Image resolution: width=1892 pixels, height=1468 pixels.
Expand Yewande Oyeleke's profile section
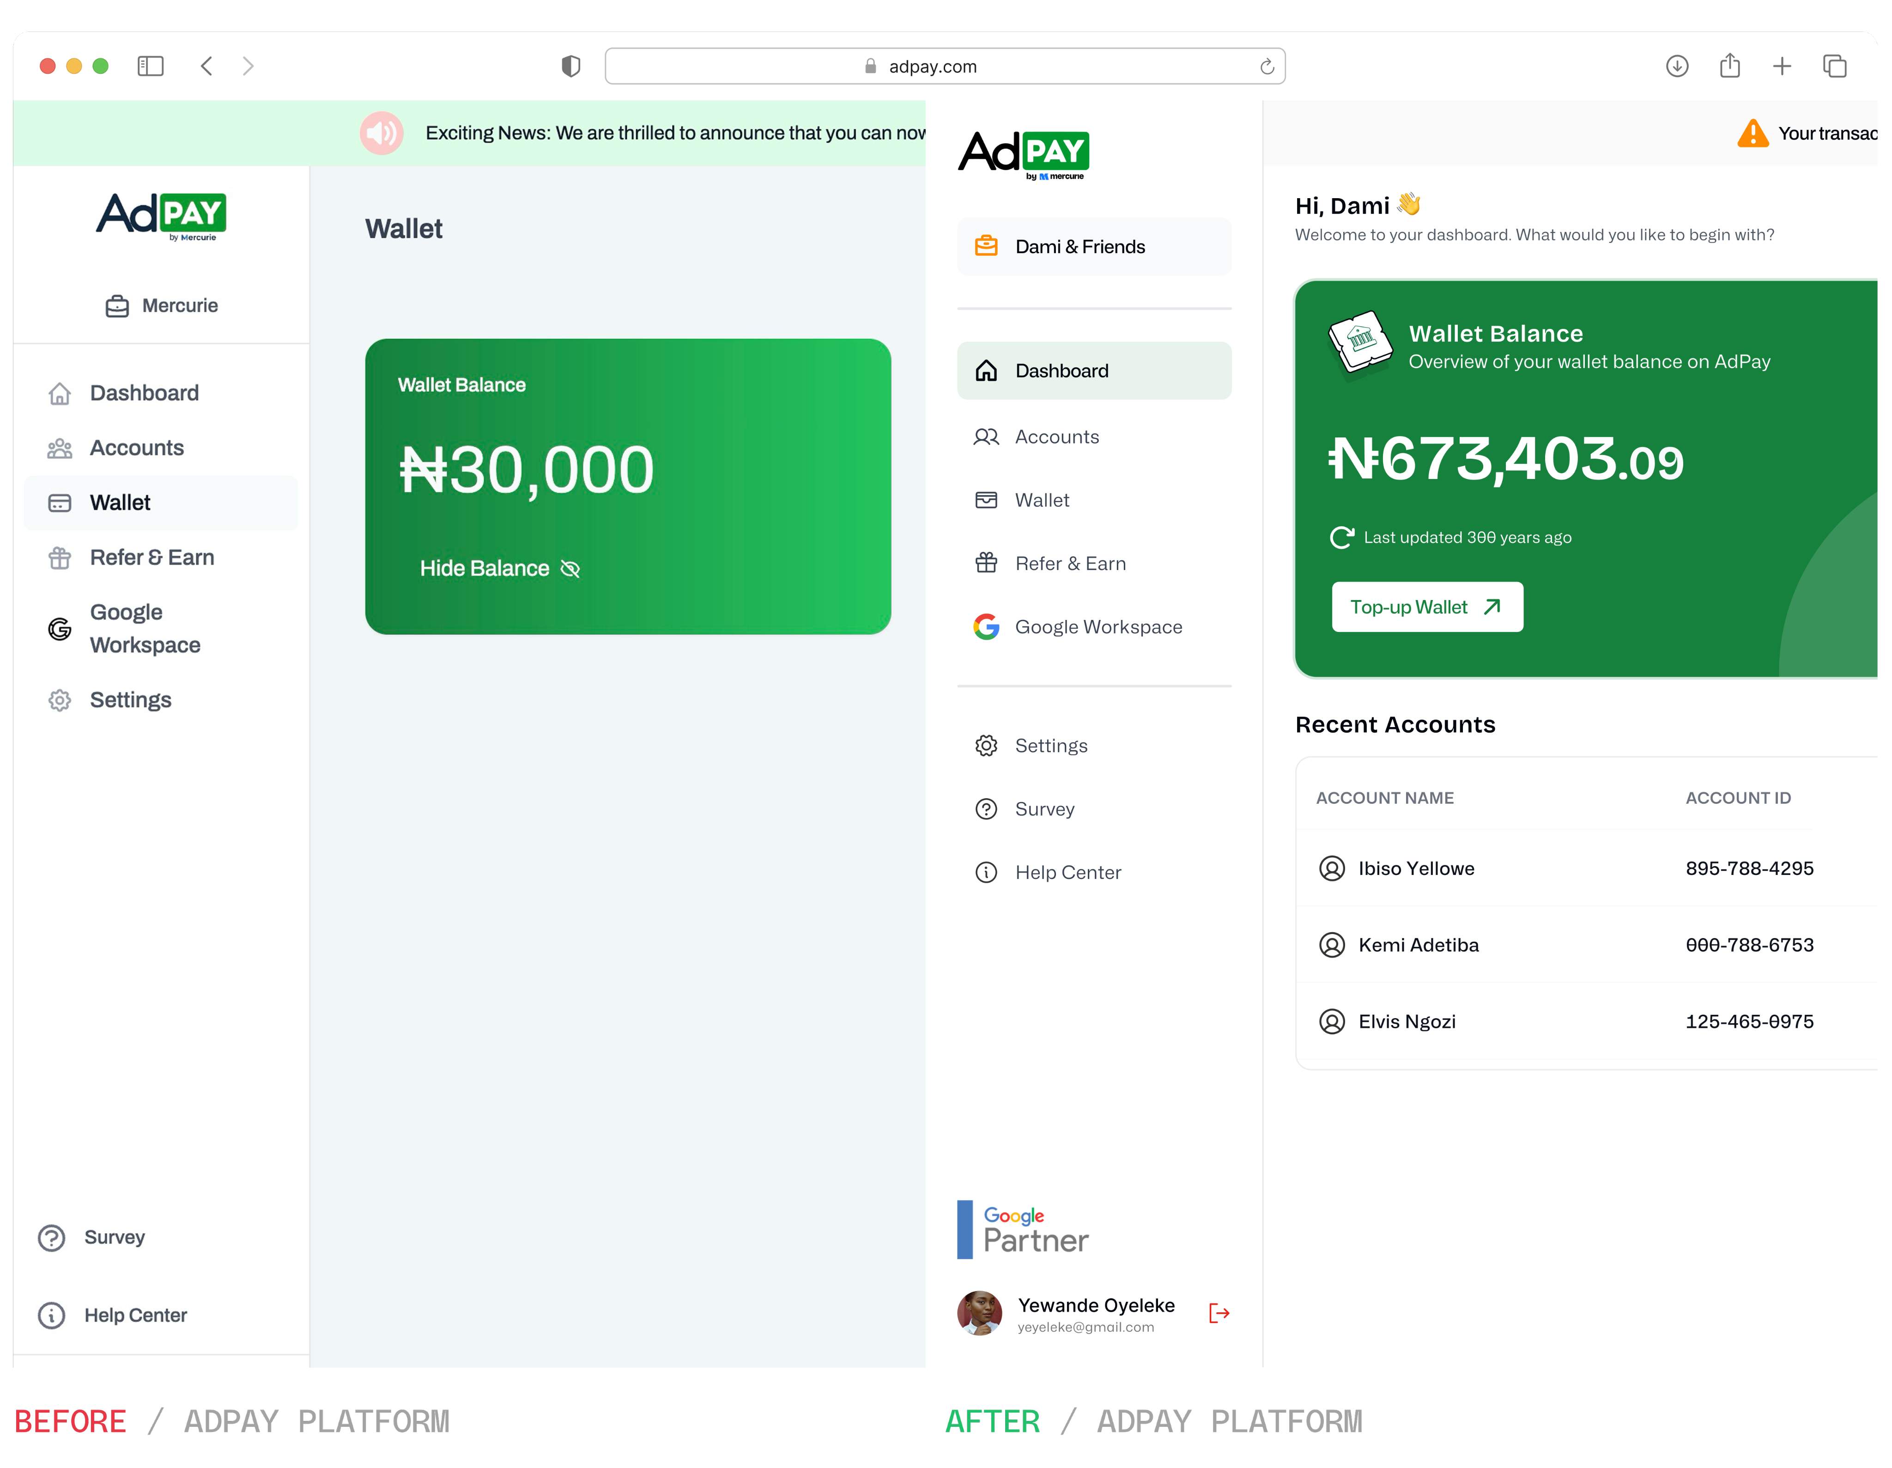tap(1095, 1313)
